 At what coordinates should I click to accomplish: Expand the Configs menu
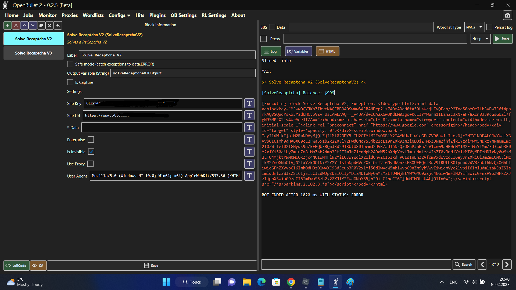[119, 15]
